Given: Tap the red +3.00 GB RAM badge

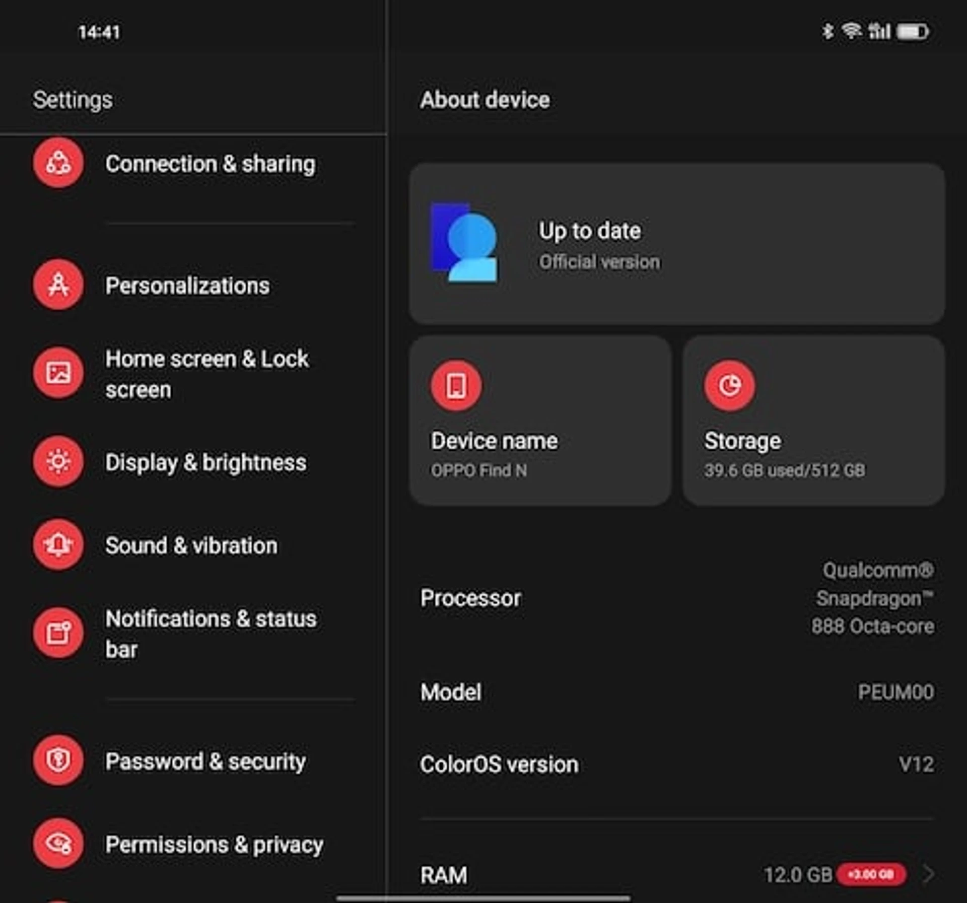Looking at the screenshot, I should coord(871,875).
